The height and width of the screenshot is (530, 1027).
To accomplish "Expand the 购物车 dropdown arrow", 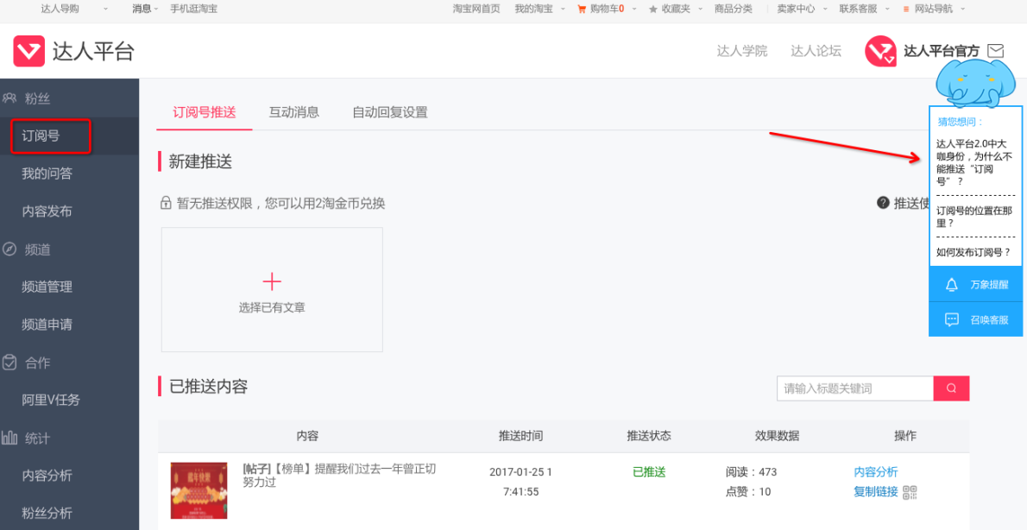I will coord(634,9).
